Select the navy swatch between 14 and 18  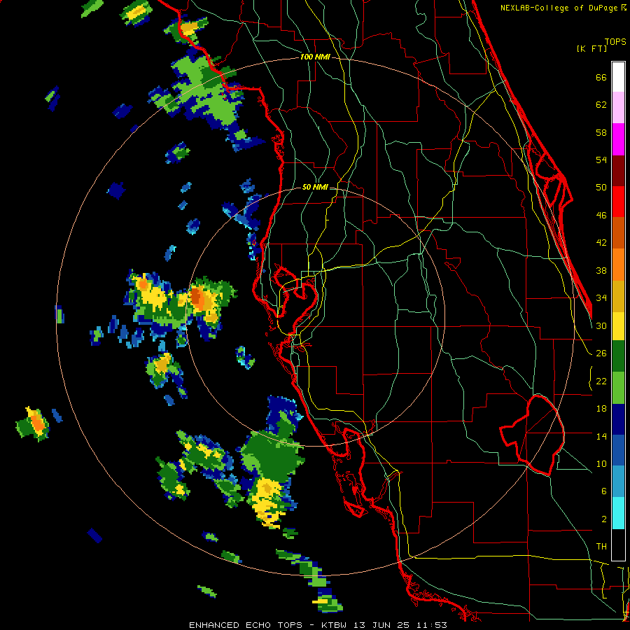[x=618, y=419]
